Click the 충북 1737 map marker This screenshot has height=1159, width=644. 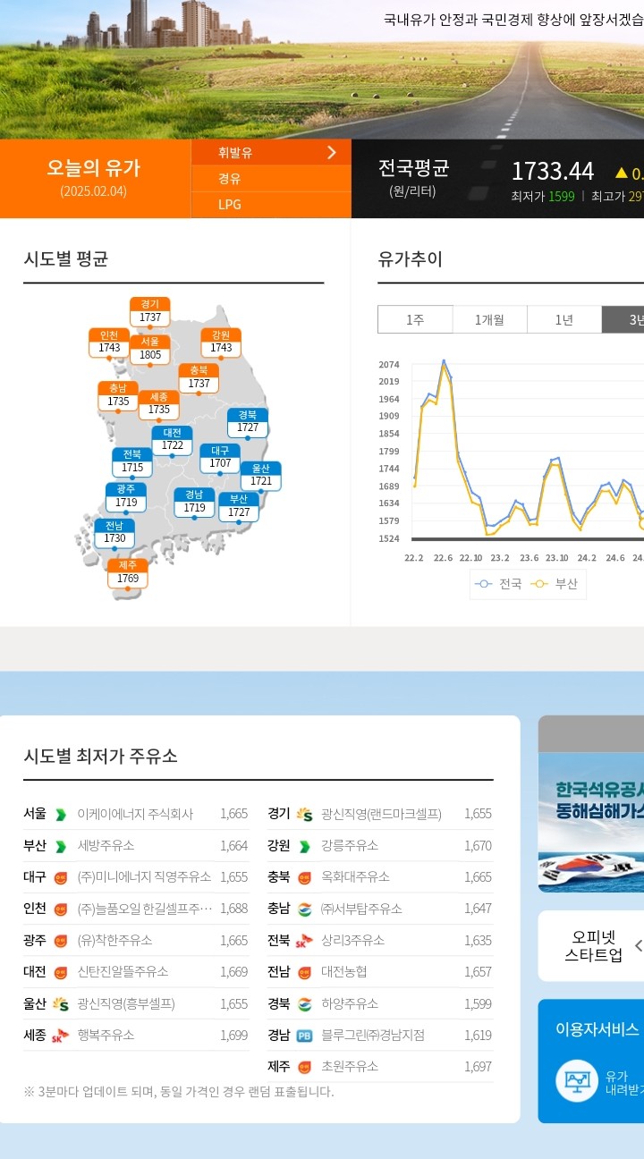click(x=199, y=378)
